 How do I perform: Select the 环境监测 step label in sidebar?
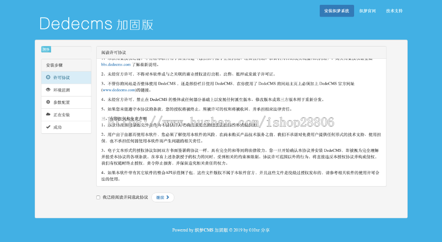61,90
